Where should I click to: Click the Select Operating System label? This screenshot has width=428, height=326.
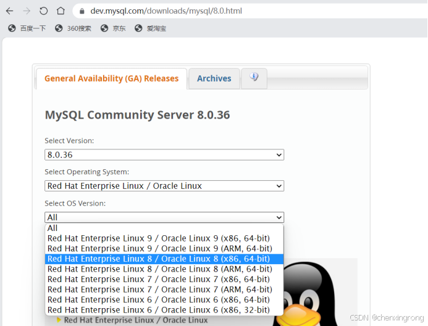[87, 172]
